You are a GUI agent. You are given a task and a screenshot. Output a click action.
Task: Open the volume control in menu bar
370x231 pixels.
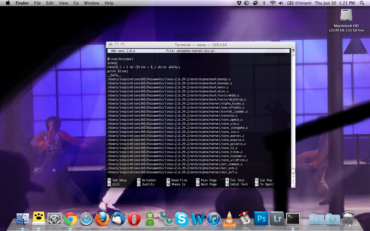point(281,3)
